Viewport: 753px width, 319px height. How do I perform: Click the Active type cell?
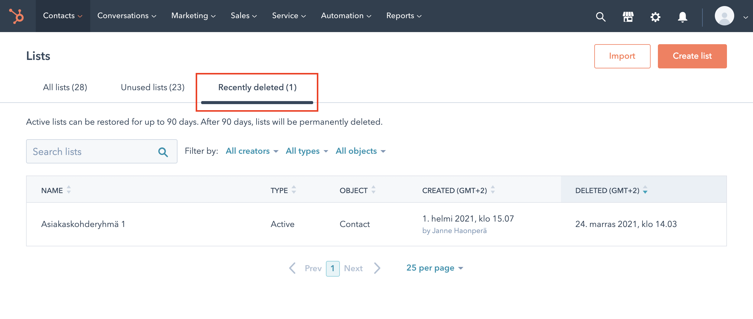(x=282, y=224)
